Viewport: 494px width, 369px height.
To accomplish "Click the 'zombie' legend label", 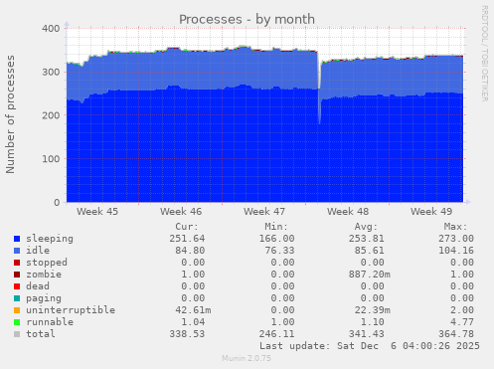I will 44,275.
